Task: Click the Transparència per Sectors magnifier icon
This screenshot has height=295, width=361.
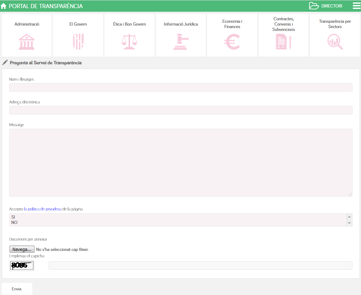Action: [x=335, y=42]
